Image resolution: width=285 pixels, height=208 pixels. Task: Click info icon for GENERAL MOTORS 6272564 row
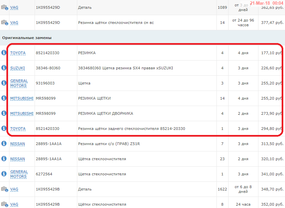[4, 174]
